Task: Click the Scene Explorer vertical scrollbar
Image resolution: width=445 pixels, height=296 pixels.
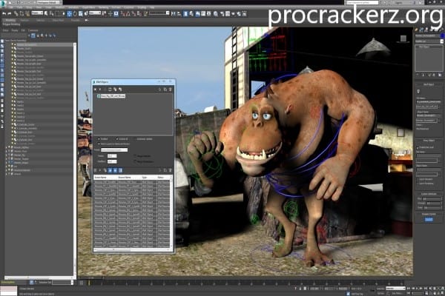Action: pos(75,158)
